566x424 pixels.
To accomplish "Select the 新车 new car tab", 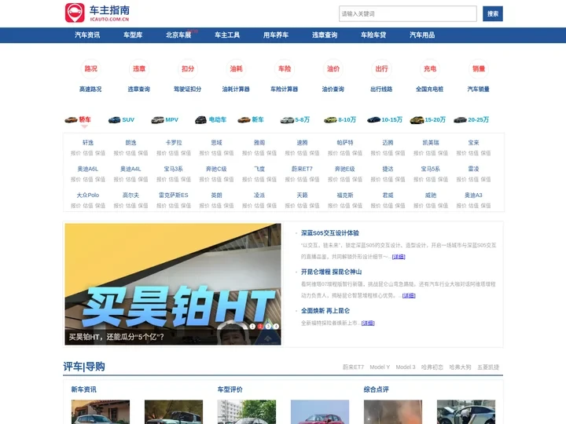I will [251, 119].
